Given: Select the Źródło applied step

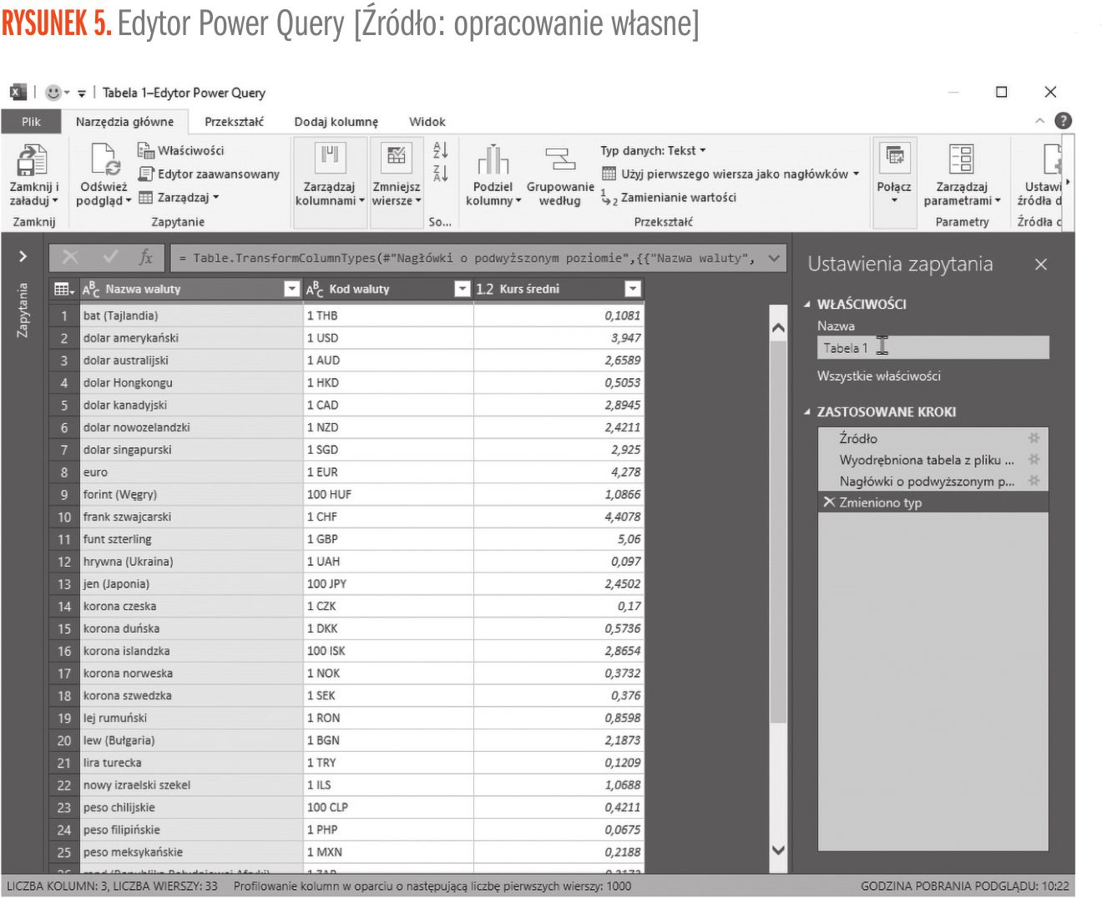Looking at the screenshot, I should (x=933, y=438).
